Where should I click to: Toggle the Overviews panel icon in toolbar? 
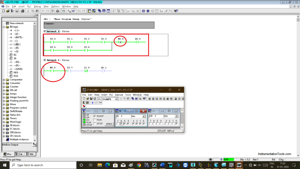pos(89,11)
